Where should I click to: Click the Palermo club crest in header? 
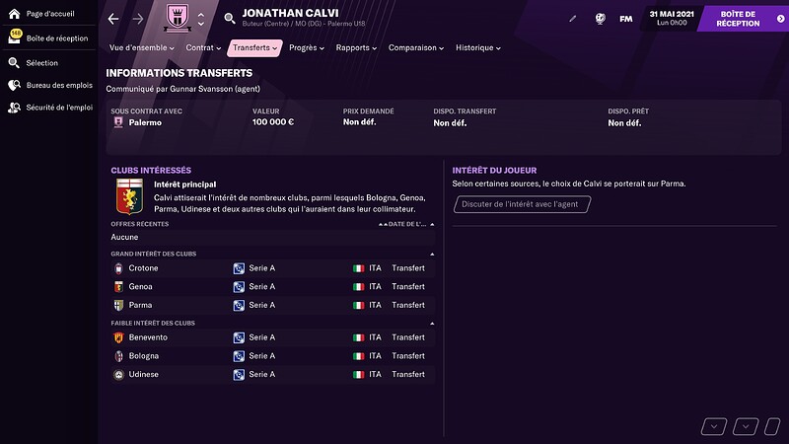pyautogui.click(x=178, y=18)
